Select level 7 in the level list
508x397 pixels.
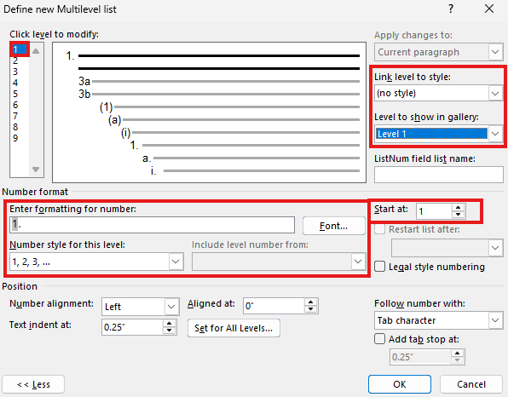tap(15, 116)
